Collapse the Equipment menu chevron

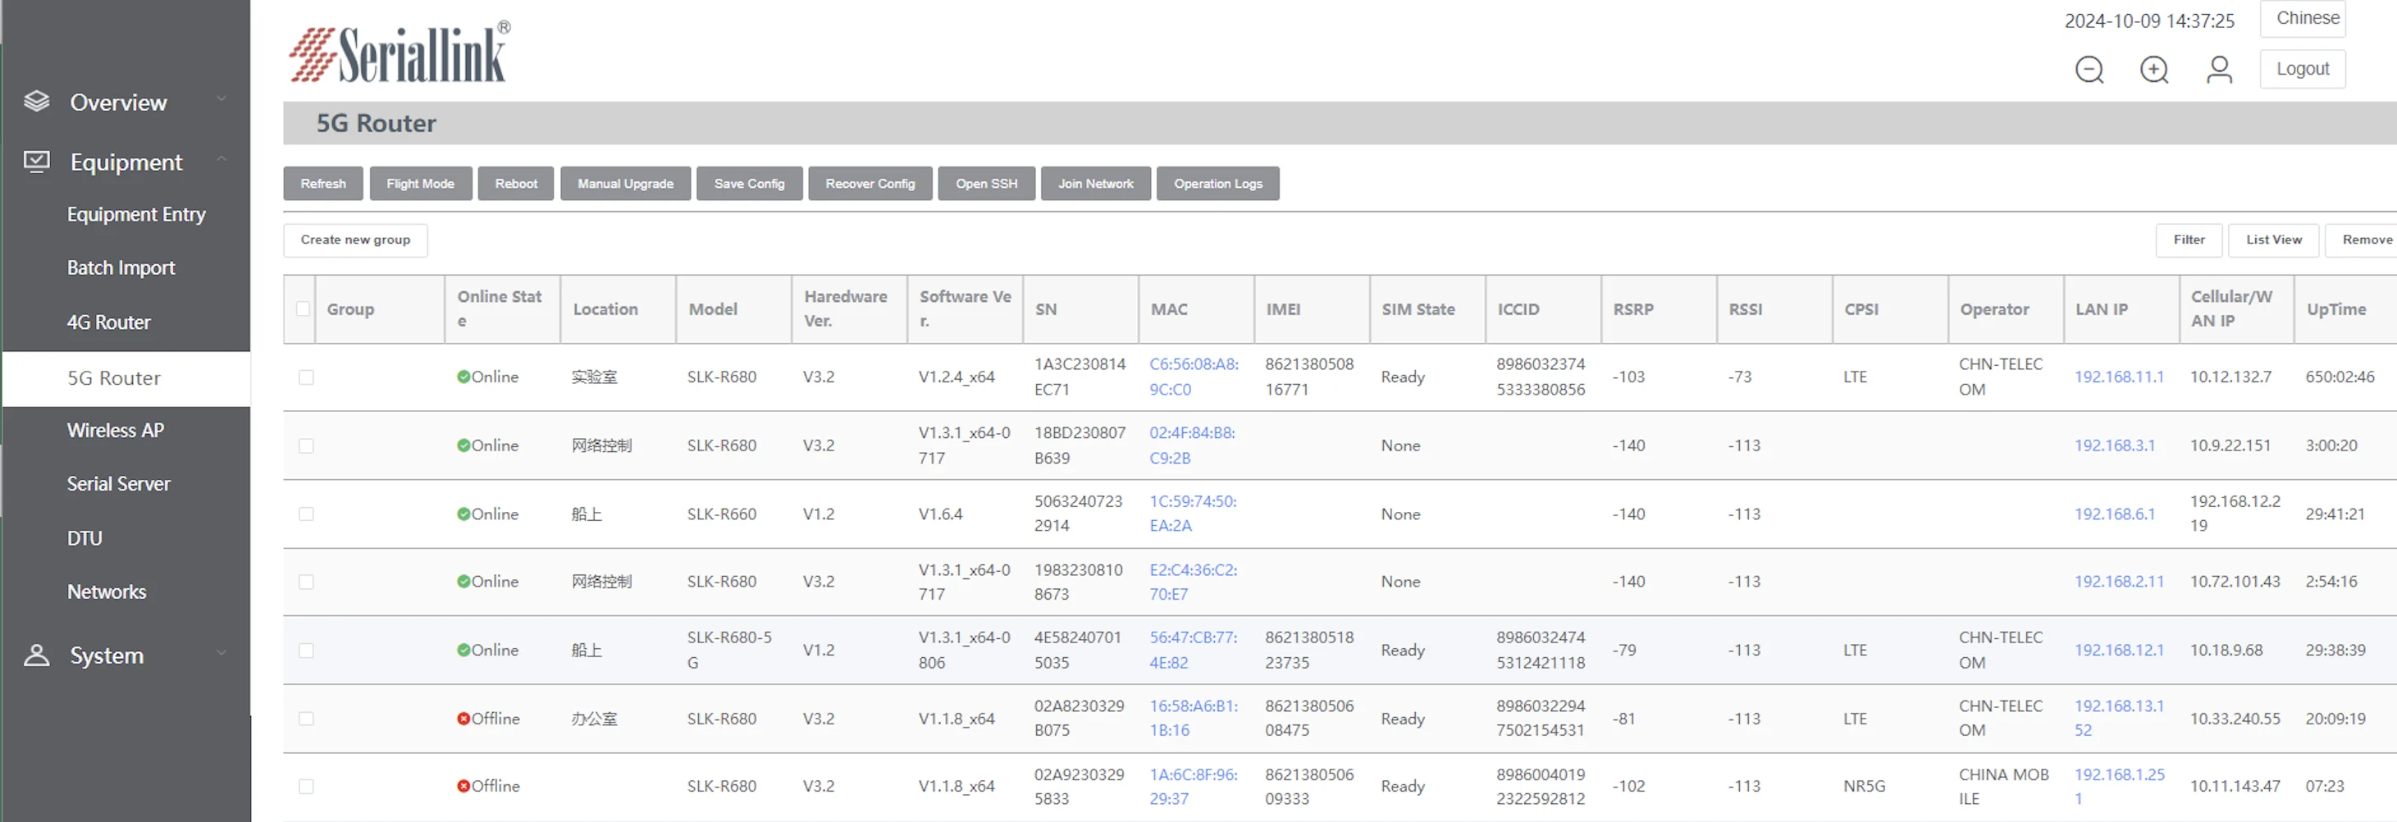click(x=221, y=159)
